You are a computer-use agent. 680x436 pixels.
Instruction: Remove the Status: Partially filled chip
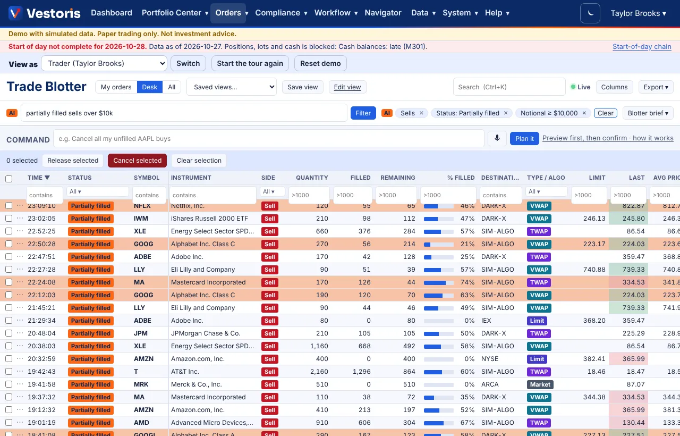click(506, 113)
